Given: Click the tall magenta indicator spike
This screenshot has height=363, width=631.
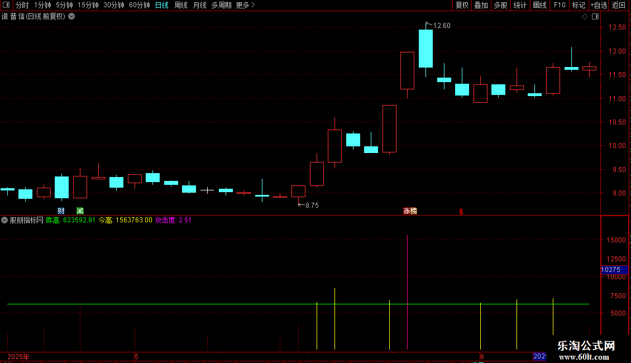Looking at the screenshot, I should click(407, 292).
